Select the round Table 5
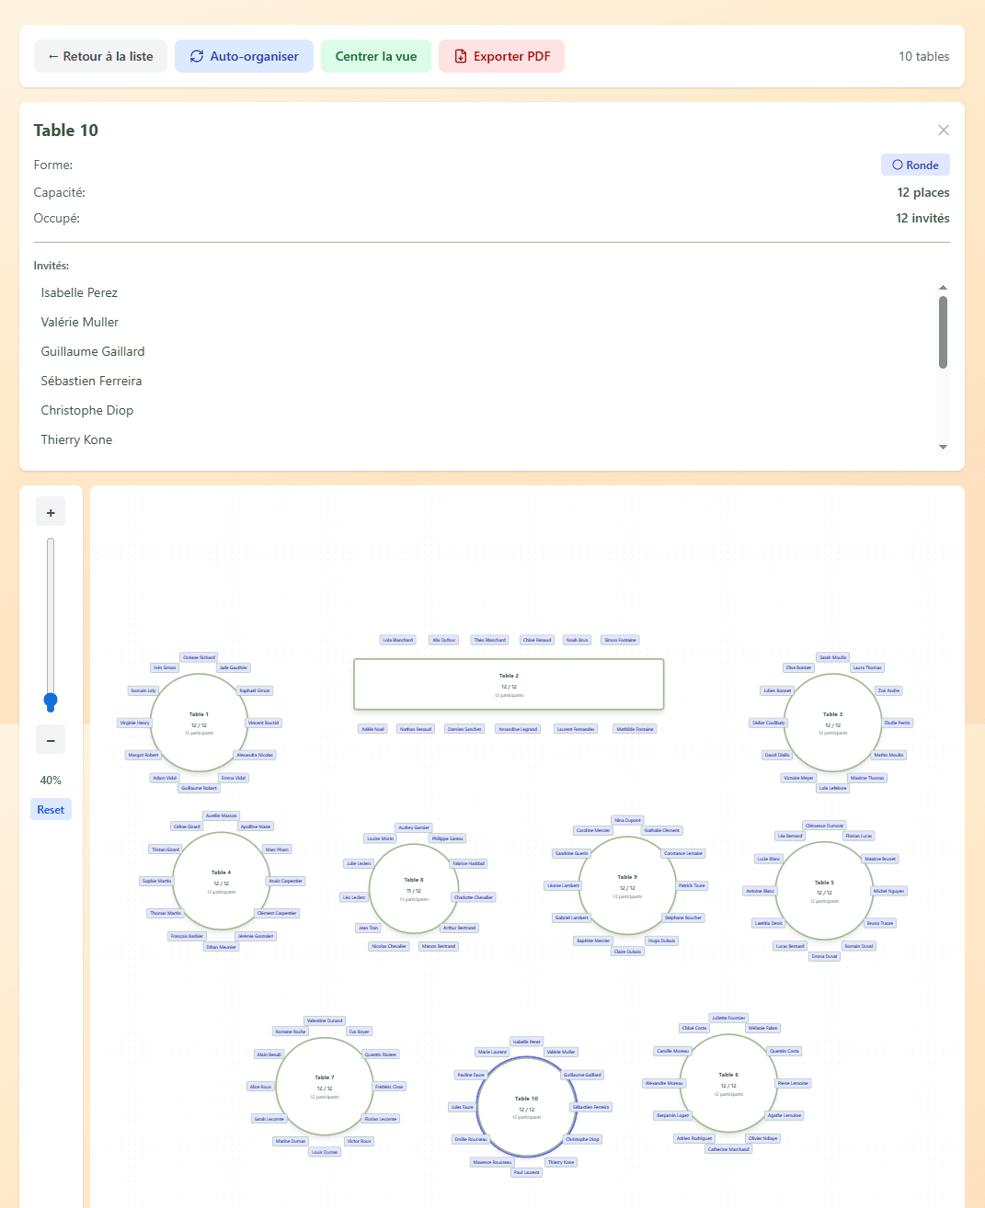Screen dimensions: 985x1208 824,891
